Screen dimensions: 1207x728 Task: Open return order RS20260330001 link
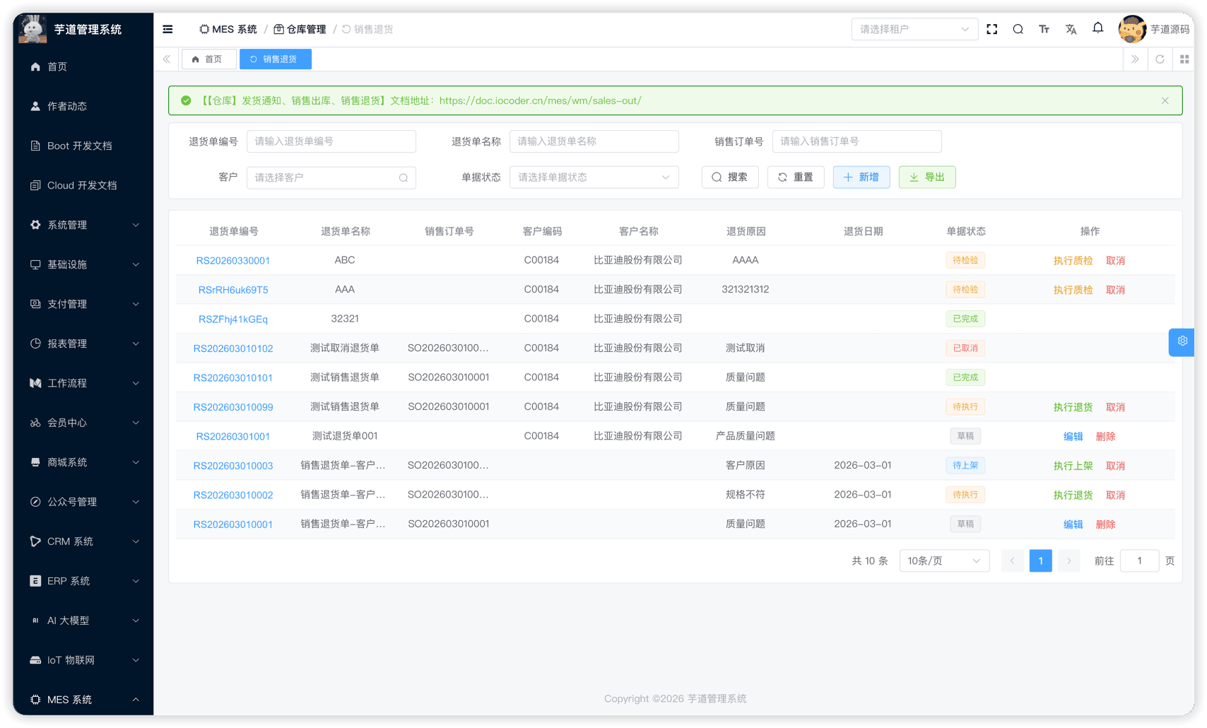point(233,260)
